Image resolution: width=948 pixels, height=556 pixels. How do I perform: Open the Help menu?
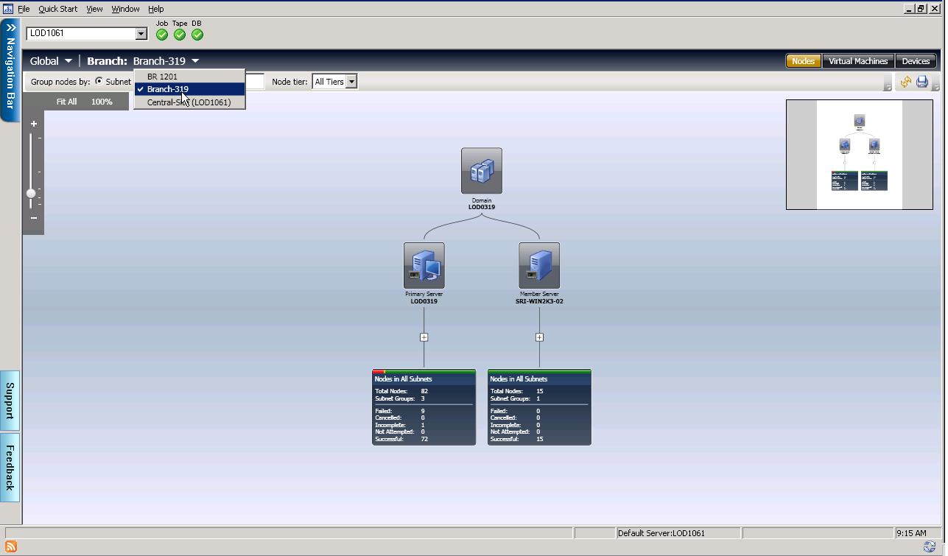[155, 9]
